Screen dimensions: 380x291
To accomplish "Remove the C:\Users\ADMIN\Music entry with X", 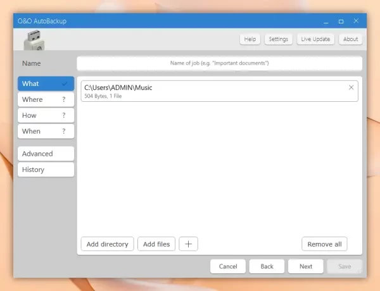I will pyautogui.click(x=351, y=87).
